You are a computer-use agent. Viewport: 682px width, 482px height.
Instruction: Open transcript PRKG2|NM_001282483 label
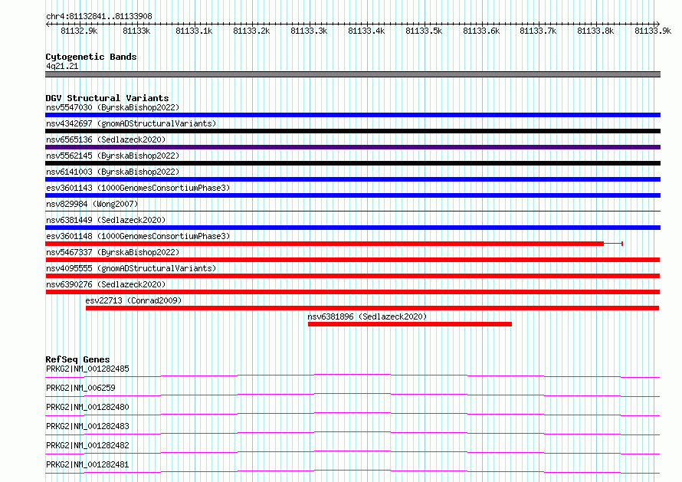click(x=88, y=426)
